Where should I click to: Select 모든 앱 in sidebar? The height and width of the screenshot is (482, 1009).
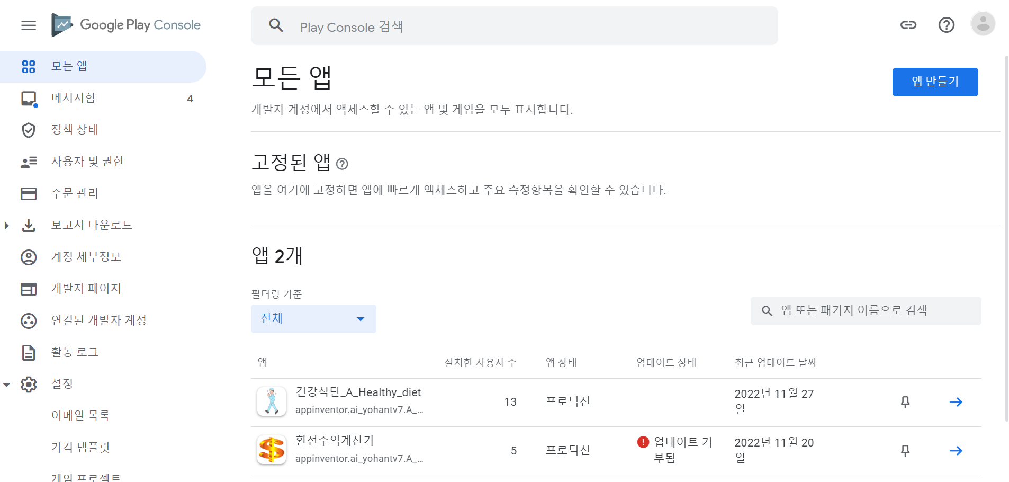[x=103, y=66]
